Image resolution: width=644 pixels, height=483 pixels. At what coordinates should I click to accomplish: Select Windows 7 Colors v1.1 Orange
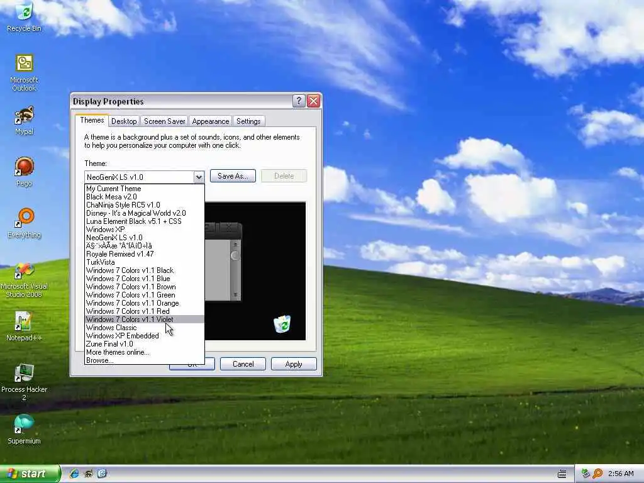(145, 303)
